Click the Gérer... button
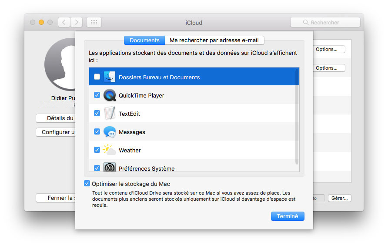388x246 pixels. (339, 198)
